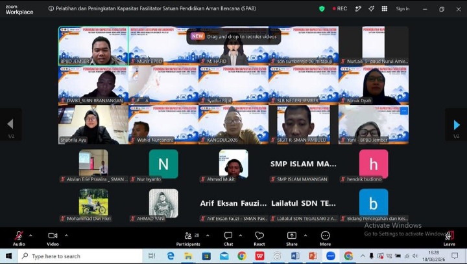Select the Ahmad Mukit participant tile
The height and width of the screenshot is (264, 467).
point(233,164)
